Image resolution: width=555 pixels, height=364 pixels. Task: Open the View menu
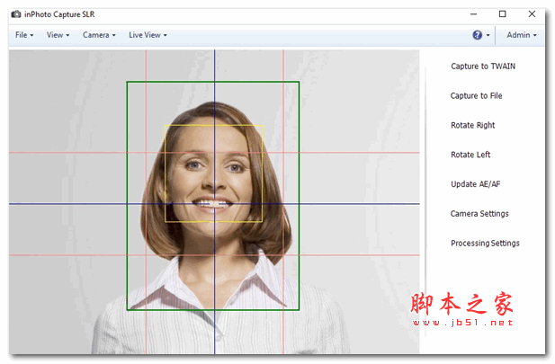[58, 35]
